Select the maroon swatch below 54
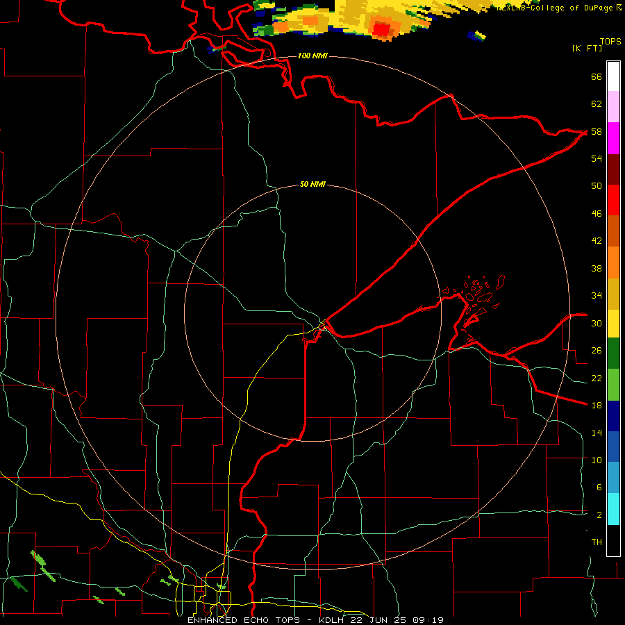The width and height of the screenshot is (625, 625). coord(613,169)
